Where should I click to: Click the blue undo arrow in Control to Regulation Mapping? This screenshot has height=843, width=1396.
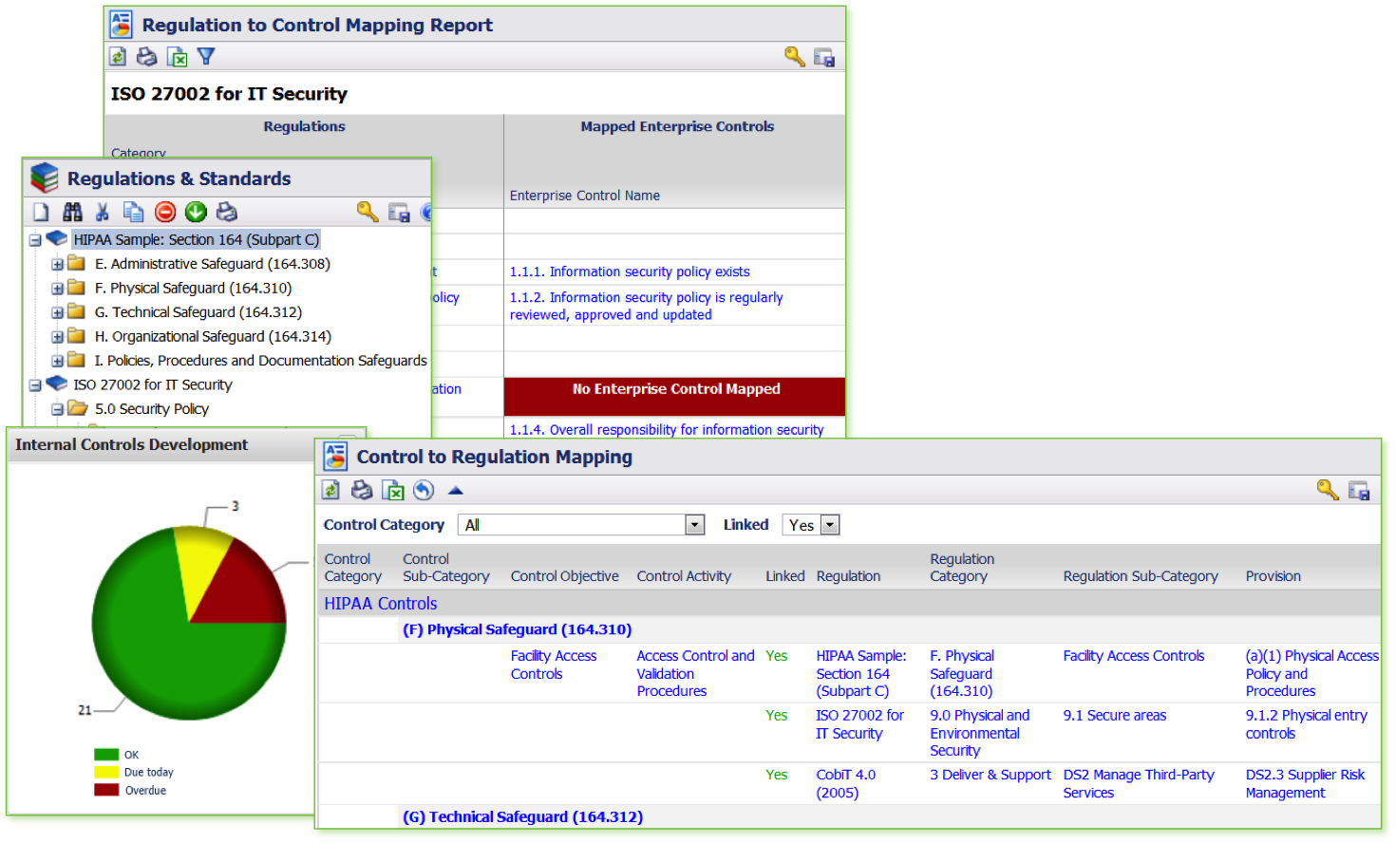[x=424, y=490]
